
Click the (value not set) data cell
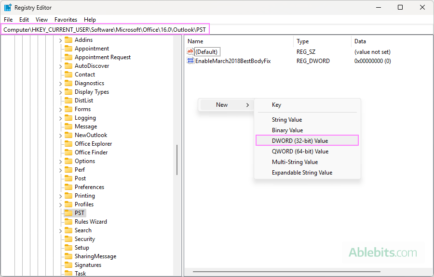372,52
